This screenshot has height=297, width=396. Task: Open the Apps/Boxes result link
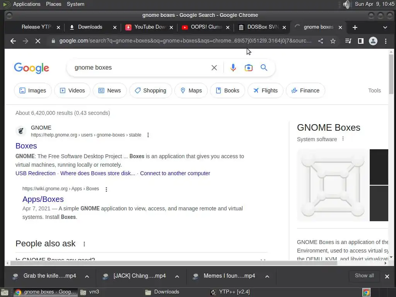43,199
